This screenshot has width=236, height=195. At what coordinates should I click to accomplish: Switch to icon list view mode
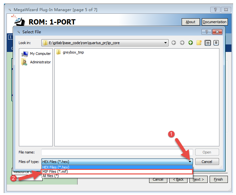pos(208,43)
